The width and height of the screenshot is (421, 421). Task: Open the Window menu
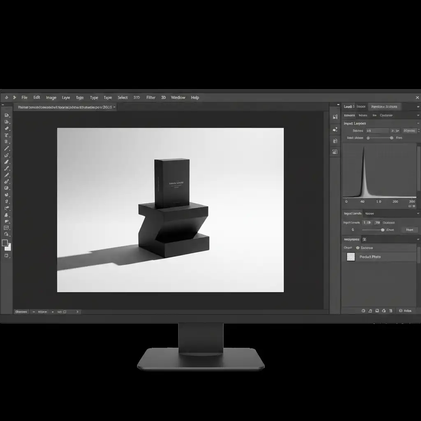click(x=178, y=97)
